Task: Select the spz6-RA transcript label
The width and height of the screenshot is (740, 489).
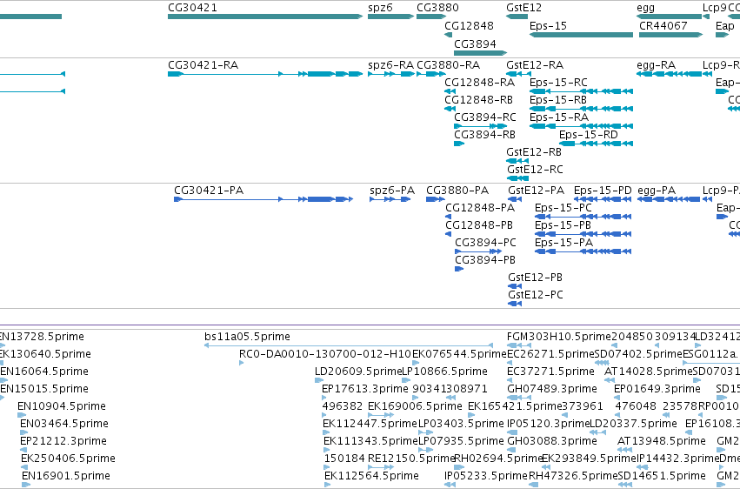Action: coord(390,65)
